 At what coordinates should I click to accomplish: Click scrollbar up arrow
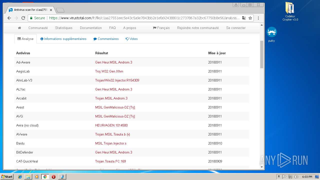[262, 25]
